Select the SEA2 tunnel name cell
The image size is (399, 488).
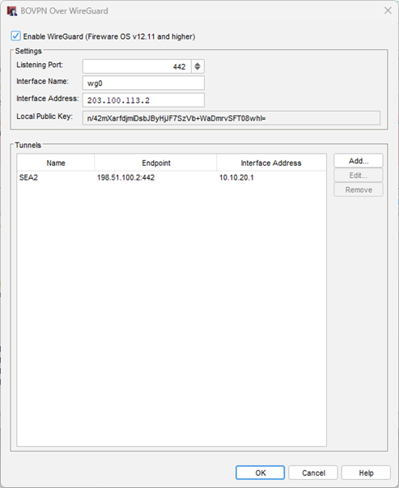[56, 177]
